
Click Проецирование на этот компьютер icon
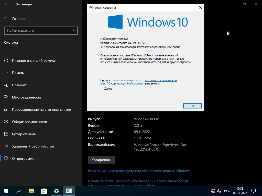click(6, 109)
